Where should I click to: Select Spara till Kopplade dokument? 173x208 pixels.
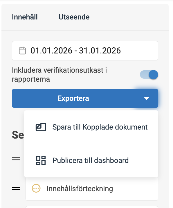click(91, 127)
